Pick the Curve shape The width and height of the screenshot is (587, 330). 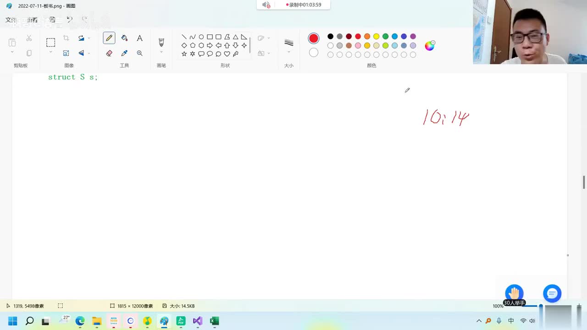tap(193, 37)
